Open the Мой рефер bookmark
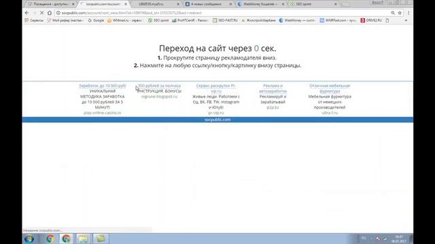The image size is (435, 244). click(65, 20)
